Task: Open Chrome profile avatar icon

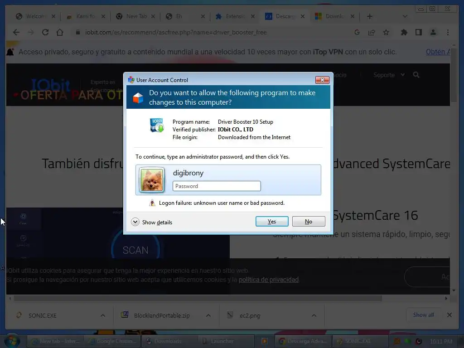Action: point(433,32)
